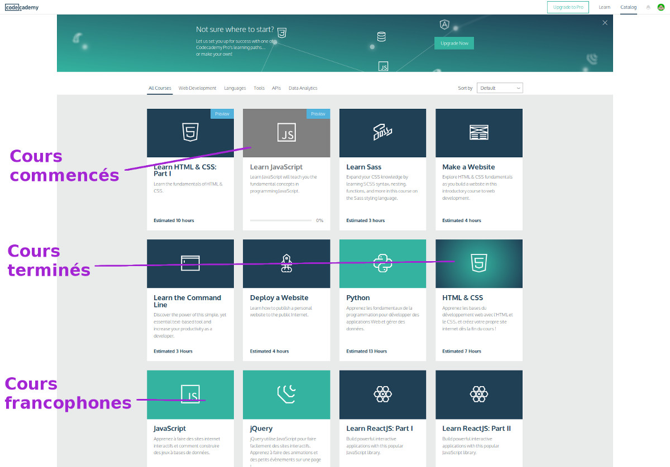Click the Sass cursive logo icon
Viewport: 670px width, 467px height.
(x=382, y=132)
